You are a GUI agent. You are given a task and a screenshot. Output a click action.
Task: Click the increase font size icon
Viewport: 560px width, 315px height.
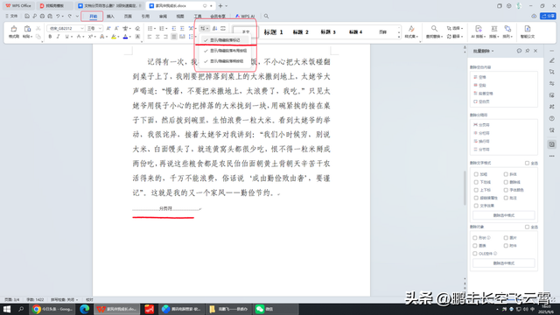coord(108,28)
